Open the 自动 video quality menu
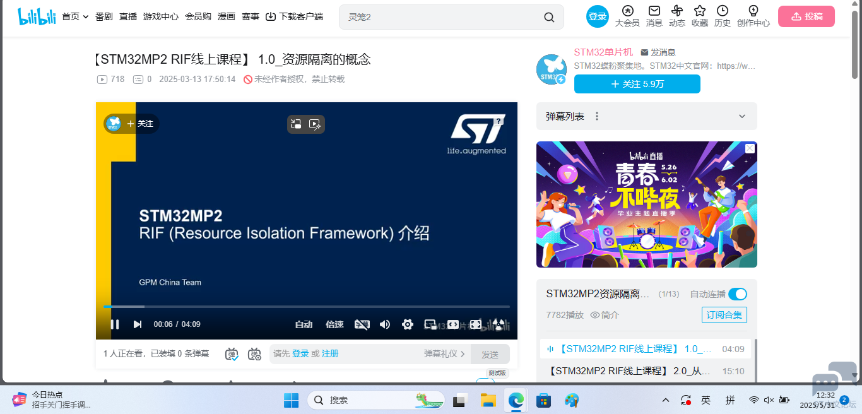 (x=304, y=324)
